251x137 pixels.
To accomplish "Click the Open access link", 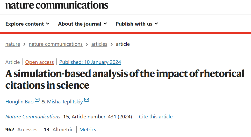I will tap(40, 62).
